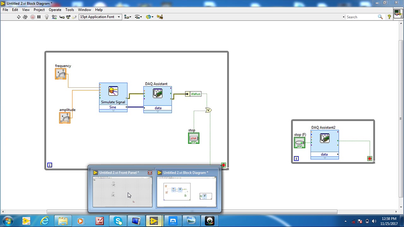Image resolution: width=404 pixels, height=227 pixels.
Task: Open the Maxthon browser from the taskbar
Action: (x=173, y=221)
